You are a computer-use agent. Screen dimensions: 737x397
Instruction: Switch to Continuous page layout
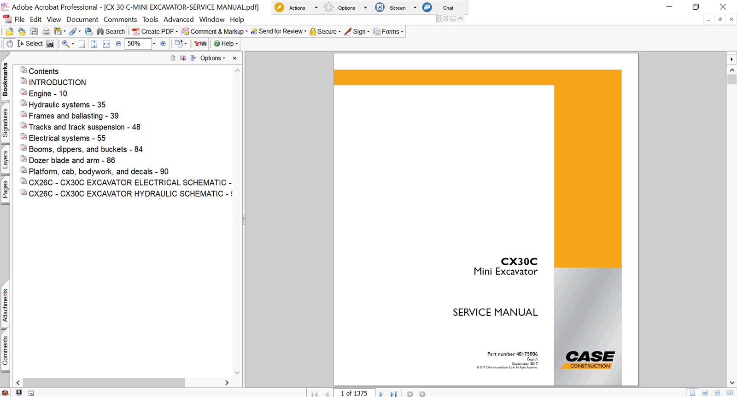point(705,393)
